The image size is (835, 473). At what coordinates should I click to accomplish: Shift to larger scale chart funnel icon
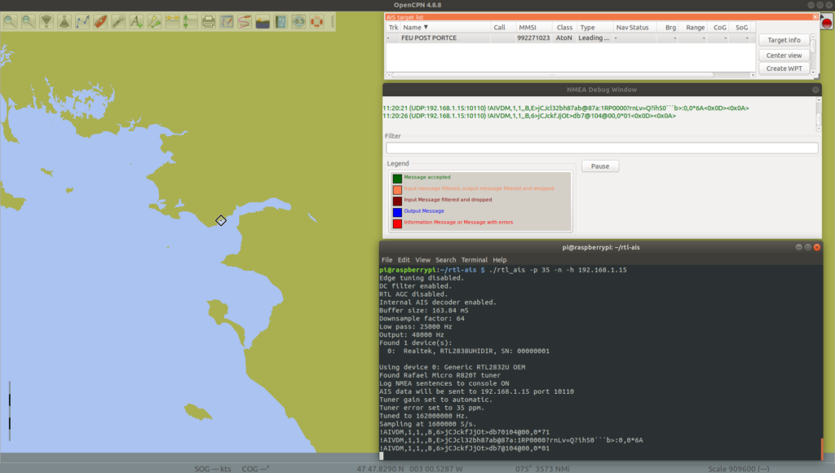[x=46, y=22]
